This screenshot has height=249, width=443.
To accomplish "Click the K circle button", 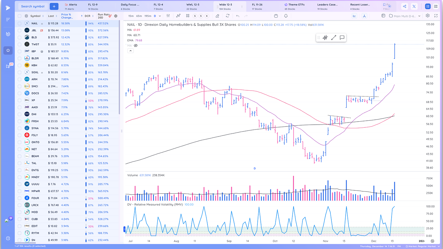I will 207,16.
